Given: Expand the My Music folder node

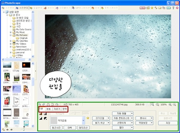Looking at the screenshot, I should tap(10, 32).
